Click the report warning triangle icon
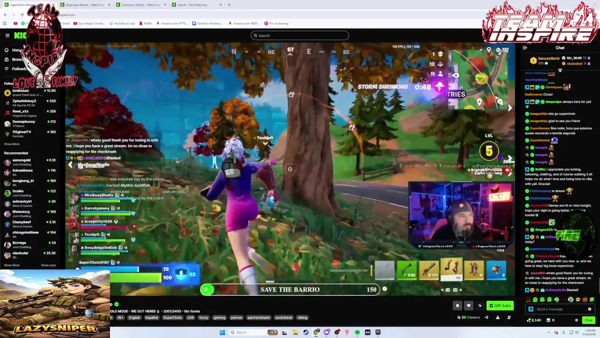The height and width of the screenshot is (338, 600). pyautogui.click(x=497, y=317)
